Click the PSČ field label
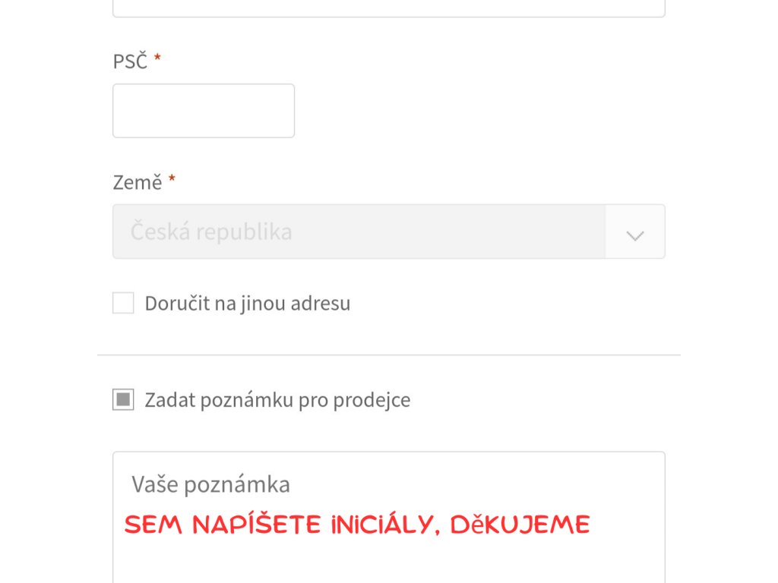This screenshot has width=778, height=583. click(130, 61)
